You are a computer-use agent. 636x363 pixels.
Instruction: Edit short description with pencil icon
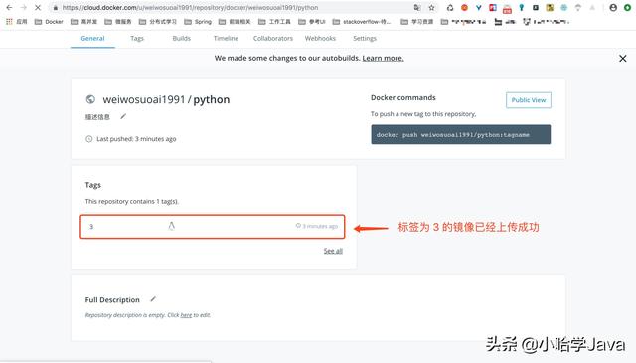(x=123, y=117)
